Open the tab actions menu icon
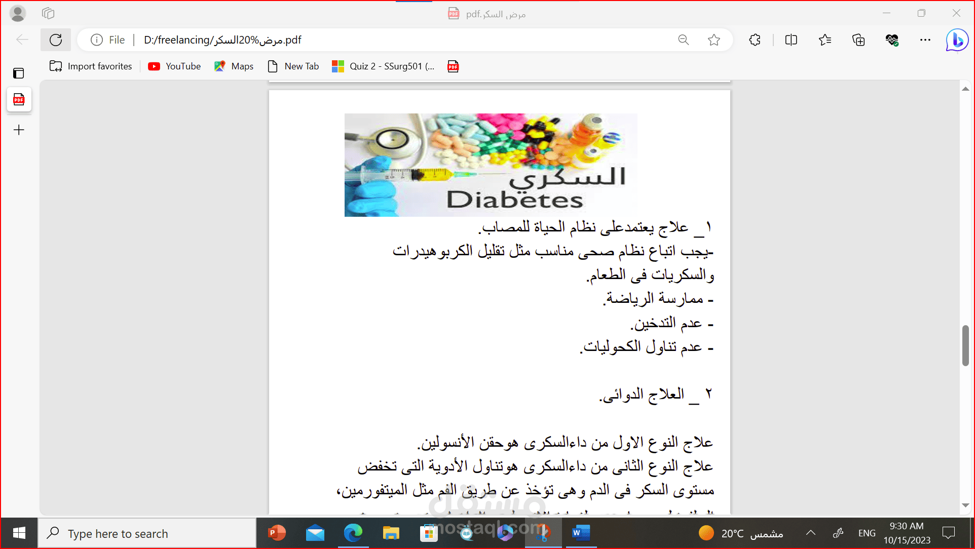This screenshot has height=549, width=975. [x=19, y=73]
